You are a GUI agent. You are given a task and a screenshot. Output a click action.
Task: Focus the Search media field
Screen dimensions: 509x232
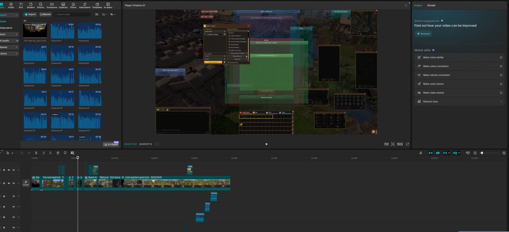(x=72, y=14)
